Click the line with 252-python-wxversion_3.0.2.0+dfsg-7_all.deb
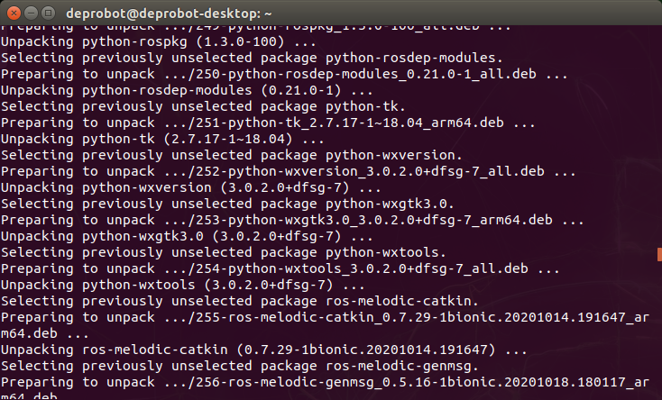 tap(289, 171)
